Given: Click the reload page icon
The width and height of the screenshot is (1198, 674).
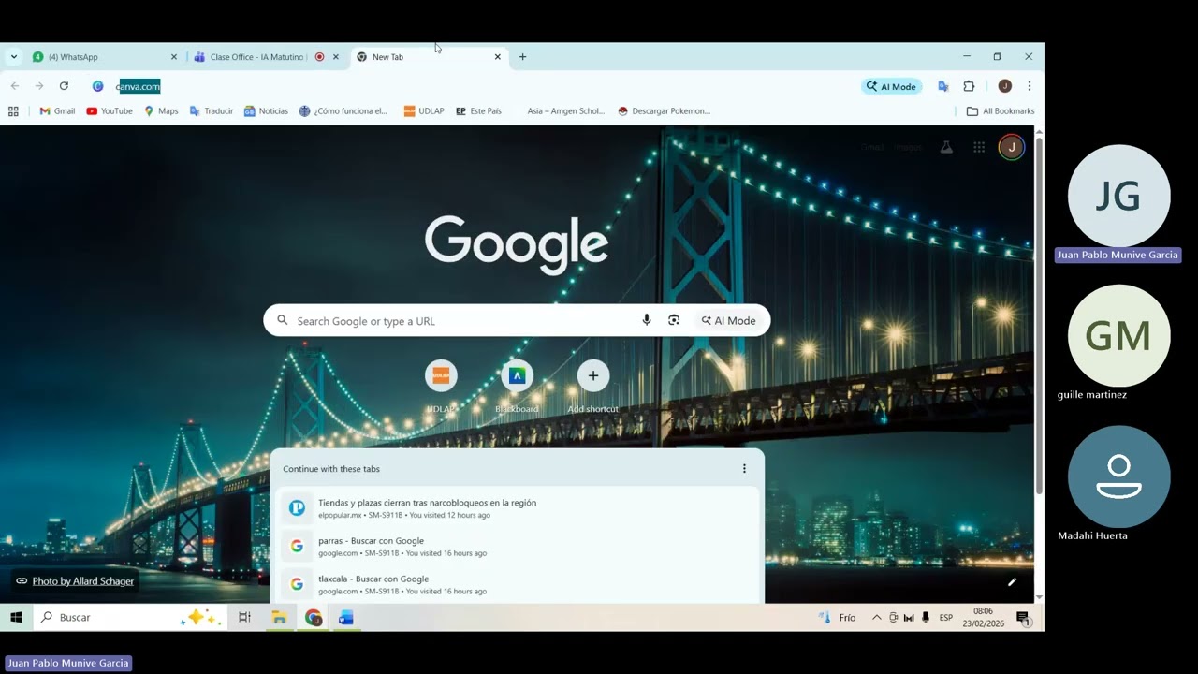Looking at the screenshot, I should click(64, 86).
